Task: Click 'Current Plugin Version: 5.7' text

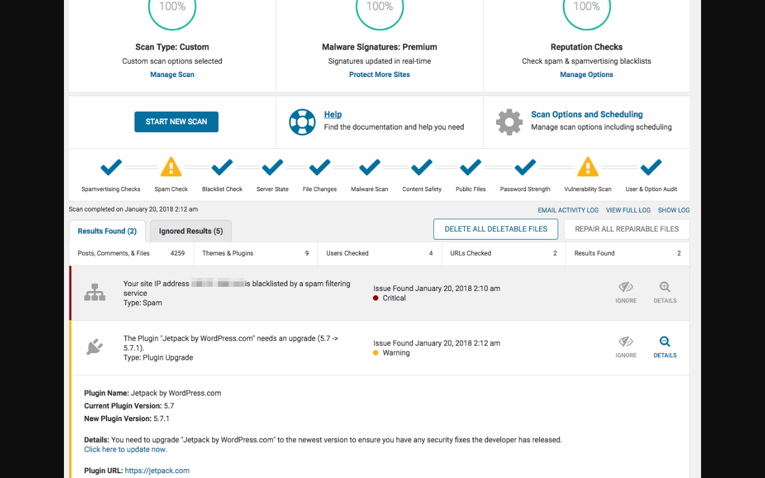Action: tap(129, 406)
